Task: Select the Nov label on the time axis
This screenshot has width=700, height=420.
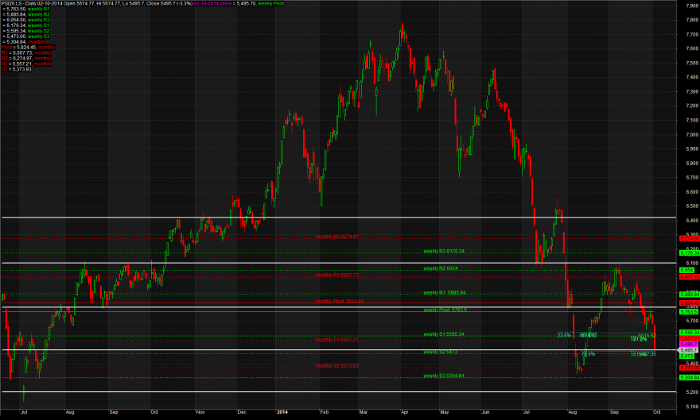Action: 200,412
